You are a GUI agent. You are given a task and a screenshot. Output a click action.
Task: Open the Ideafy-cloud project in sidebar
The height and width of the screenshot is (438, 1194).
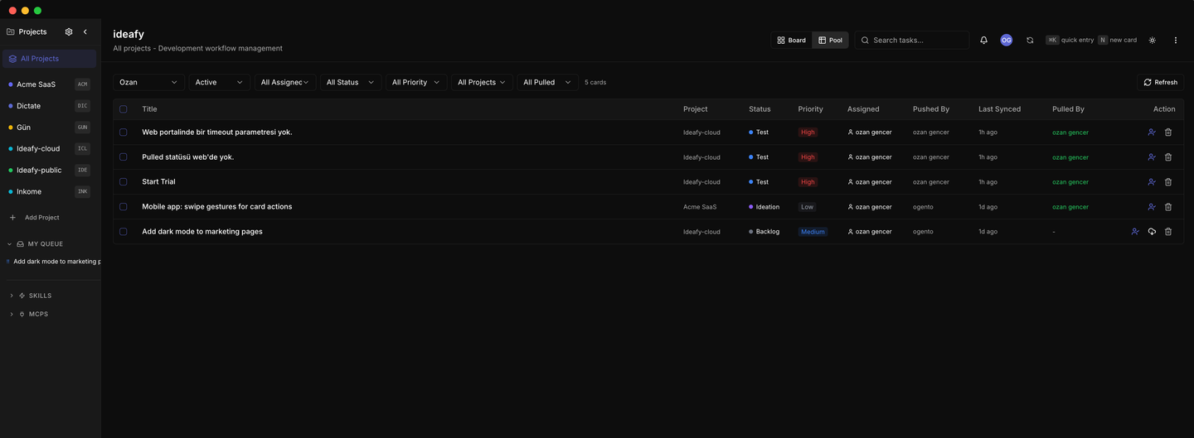(38, 149)
